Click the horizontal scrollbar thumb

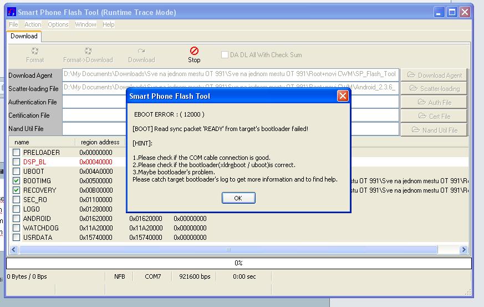(228, 249)
